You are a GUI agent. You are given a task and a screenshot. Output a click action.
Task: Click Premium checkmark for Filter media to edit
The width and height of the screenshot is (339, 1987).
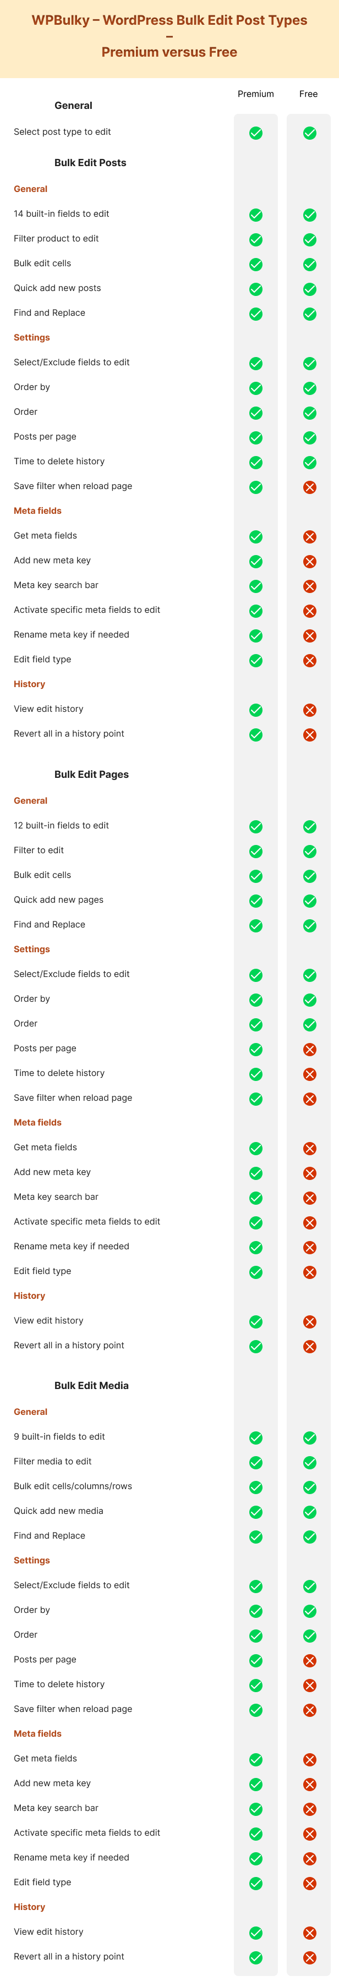255,1463
